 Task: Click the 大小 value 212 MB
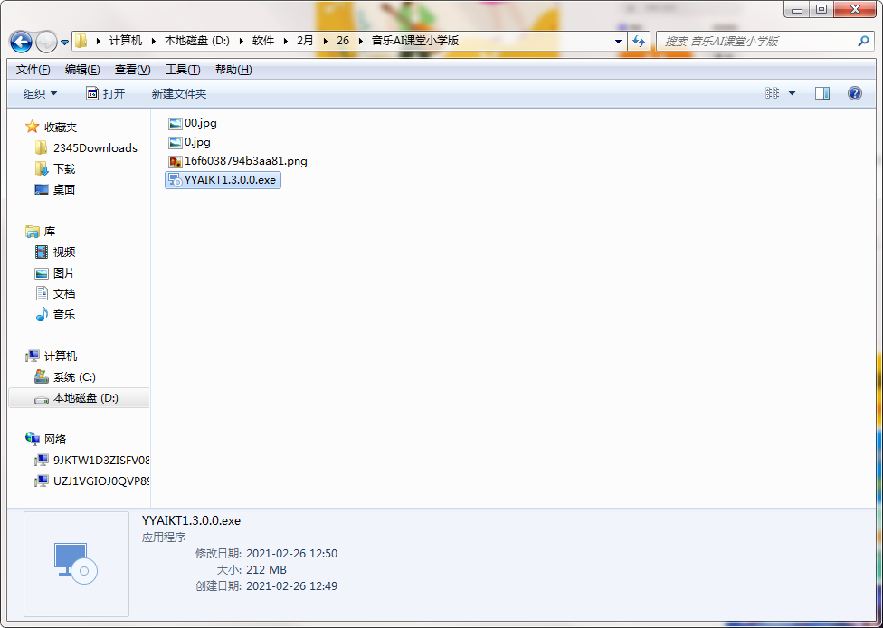[266, 570]
